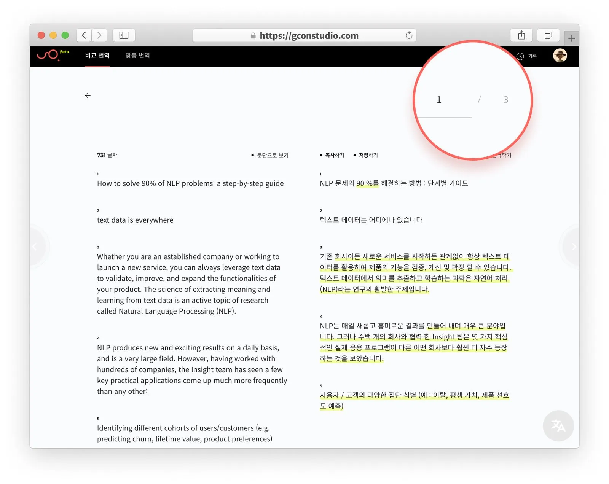This screenshot has height=484, width=609.
Task: Click the paragraph starting 'Identifying different cohorts'
Action: click(x=185, y=433)
